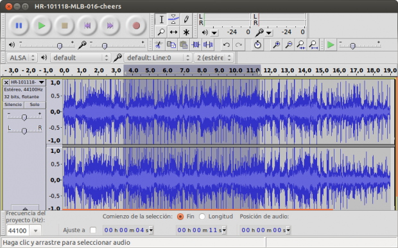The width and height of the screenshot is (398, 248).
Task: Silence the selected audio
Action: coord(208,45)
